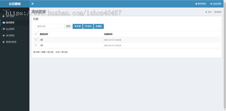Image resolution: width=226 pixels, height=111 pixels.
Task: Click the browser vertical scrollbar
Action: tap(225, 55)
